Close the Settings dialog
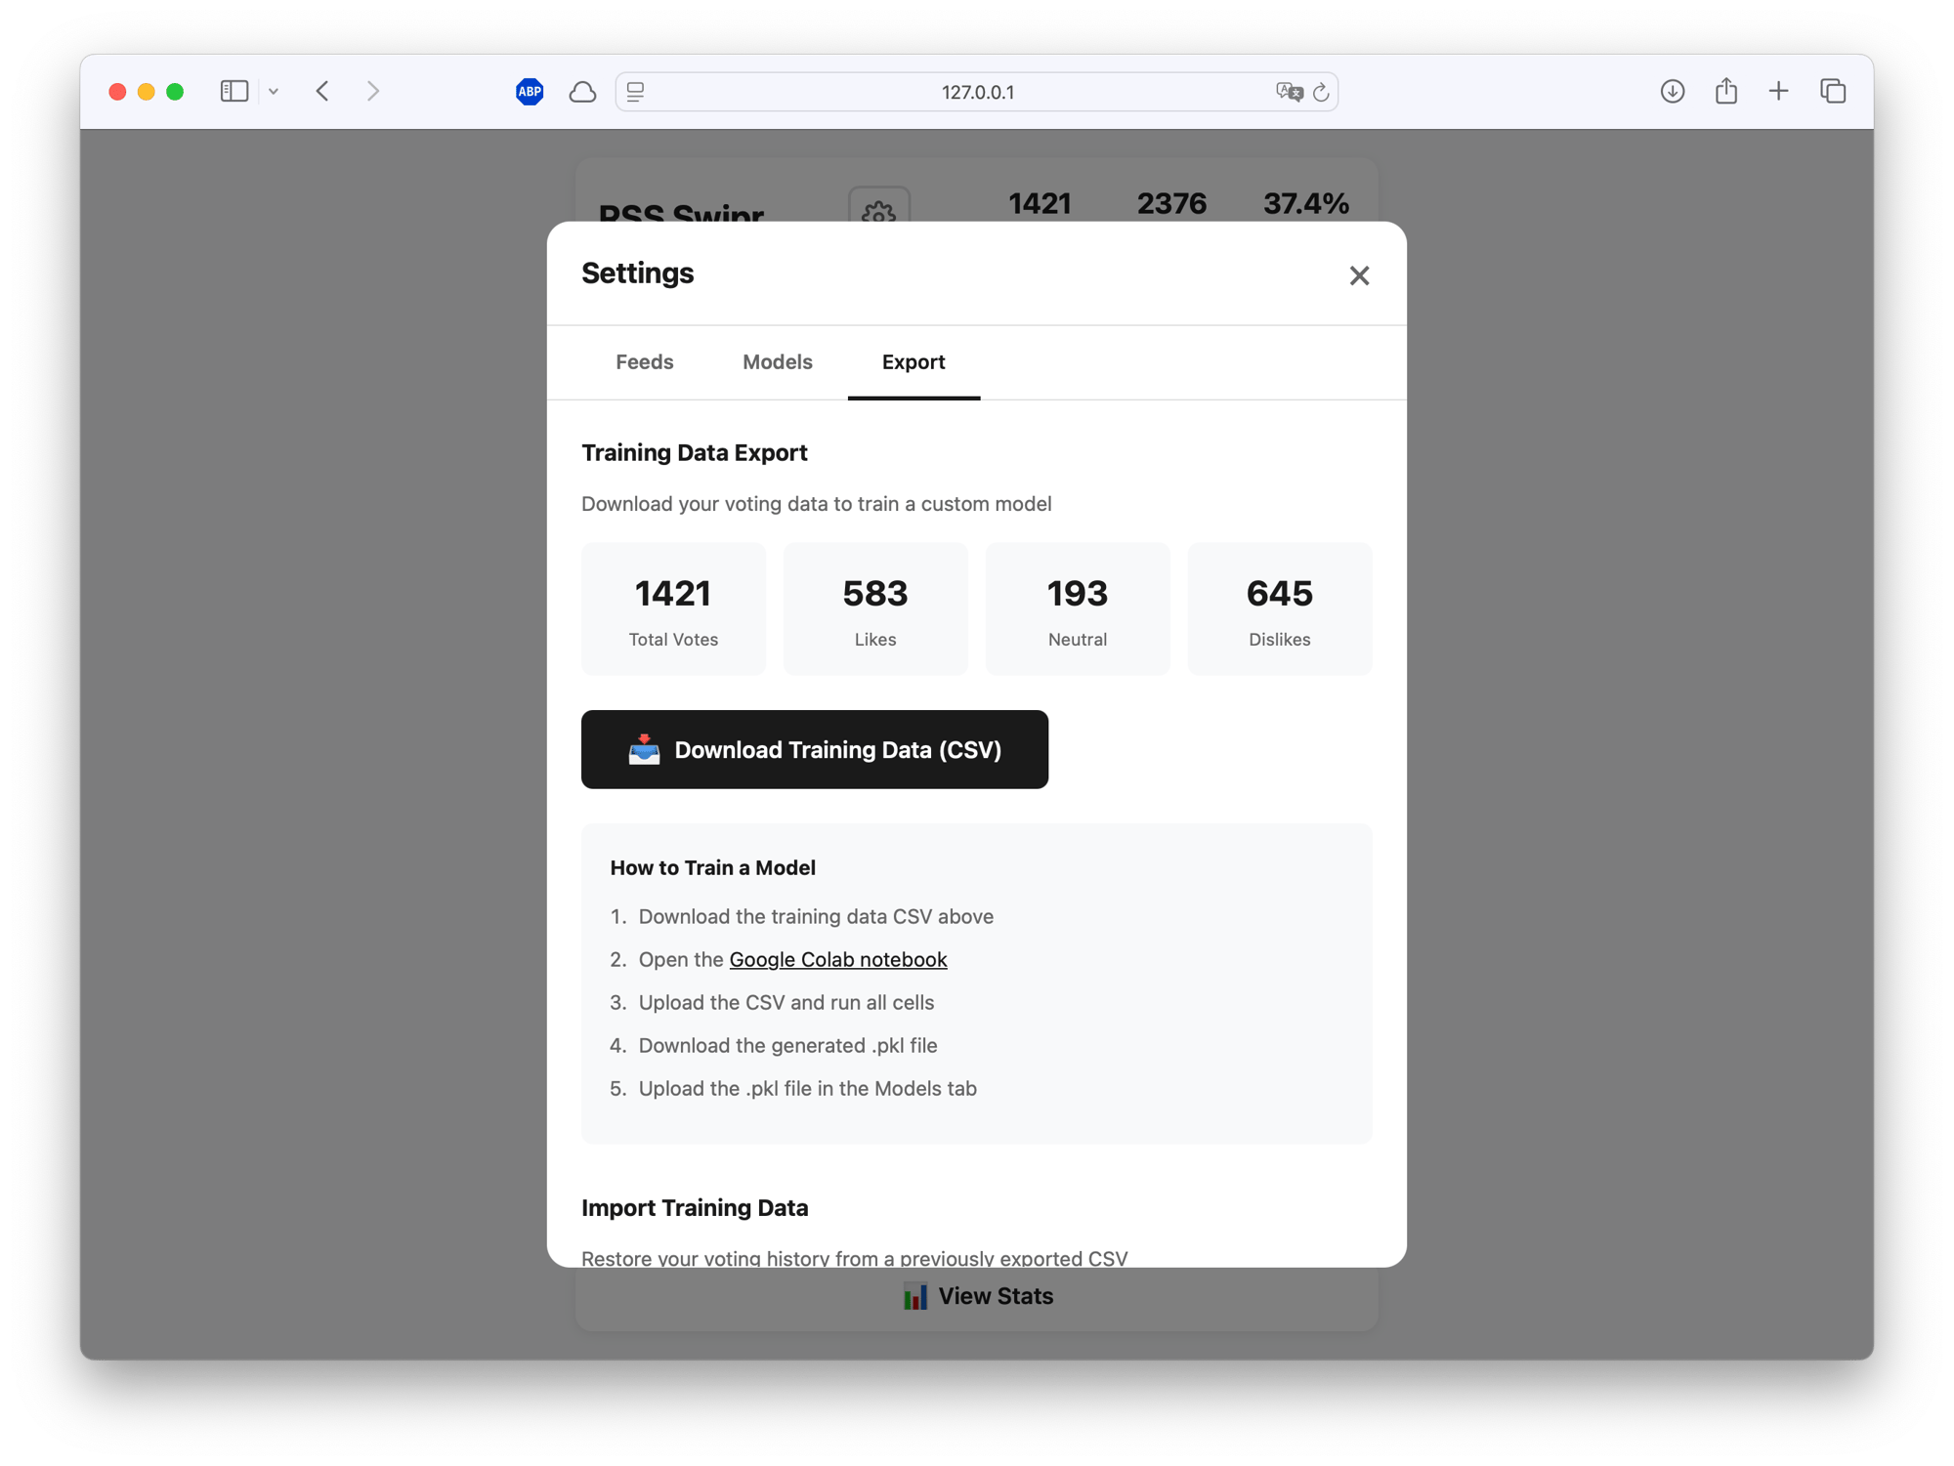This screenshot has width=1954, height=1466. [1359, 274]
